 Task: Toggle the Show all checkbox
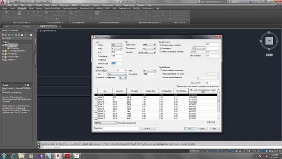coord(208,122)
